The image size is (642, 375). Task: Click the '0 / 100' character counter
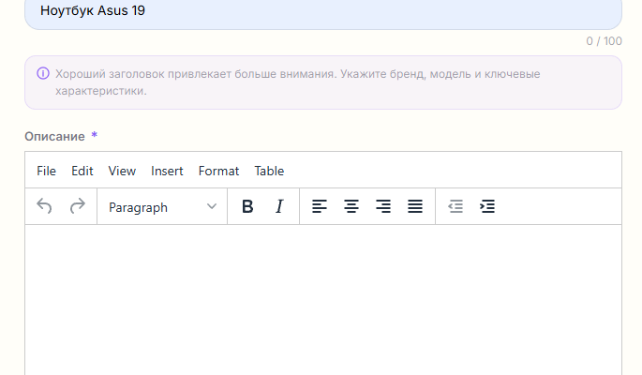[x=604, y=41]
